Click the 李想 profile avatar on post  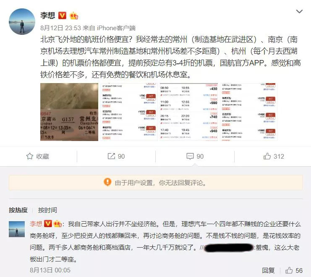(22, 21)
